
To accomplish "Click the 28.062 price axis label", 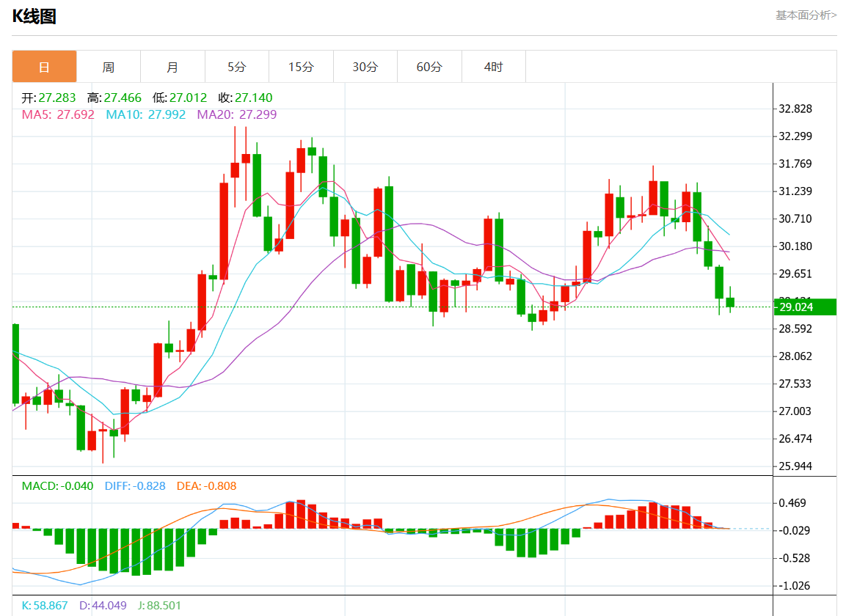I will point(795,356).
